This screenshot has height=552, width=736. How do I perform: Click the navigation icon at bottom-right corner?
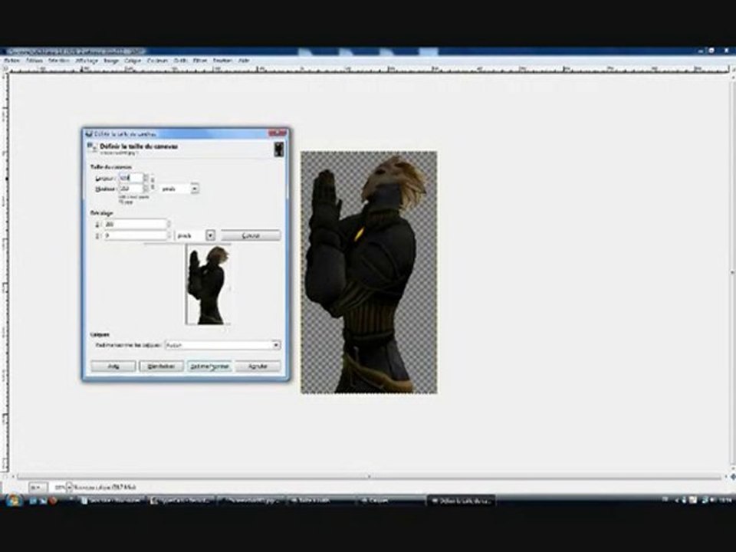(x=732, y=477)
